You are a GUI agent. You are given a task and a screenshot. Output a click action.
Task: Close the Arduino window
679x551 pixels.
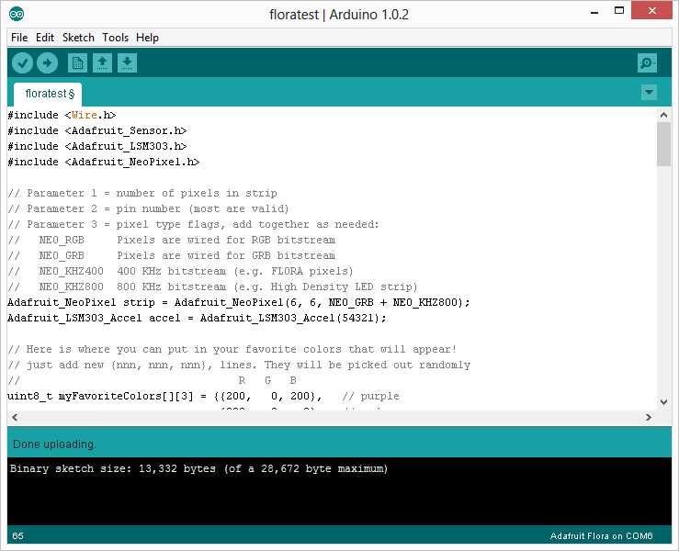click(x=651, y=10)
